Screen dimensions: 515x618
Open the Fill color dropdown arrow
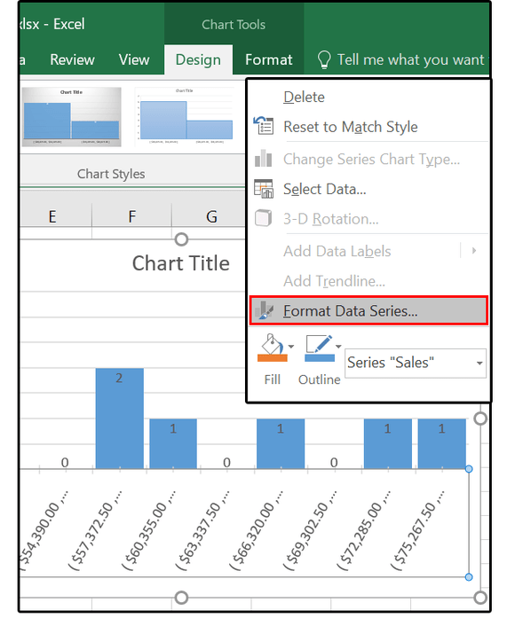pos(291,347)
